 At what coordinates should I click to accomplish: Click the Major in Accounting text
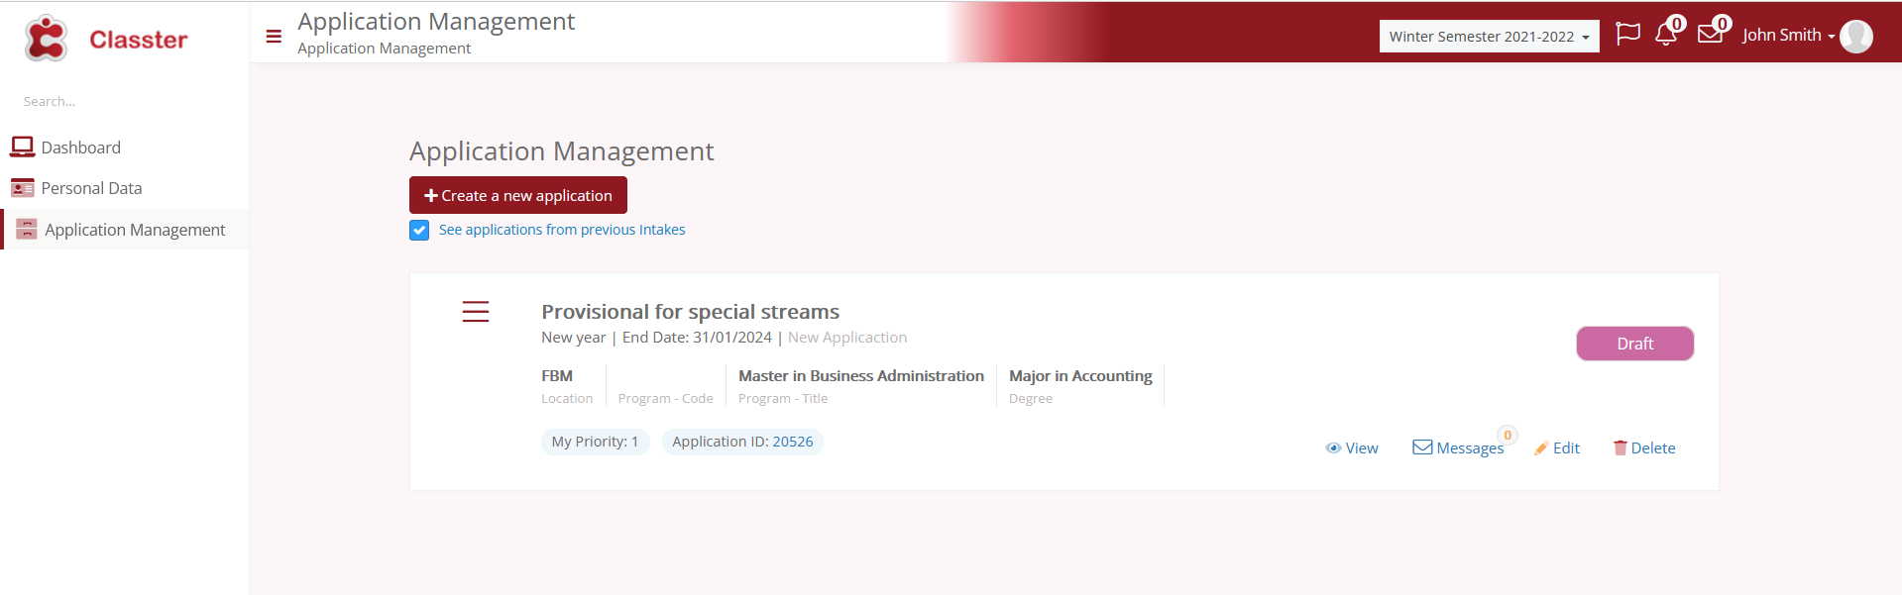tap(1080, 376)
